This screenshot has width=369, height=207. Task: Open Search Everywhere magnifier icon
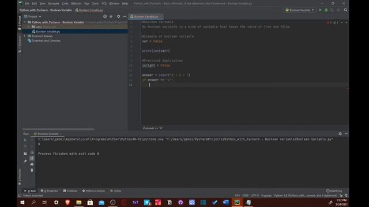pos(346,10)
